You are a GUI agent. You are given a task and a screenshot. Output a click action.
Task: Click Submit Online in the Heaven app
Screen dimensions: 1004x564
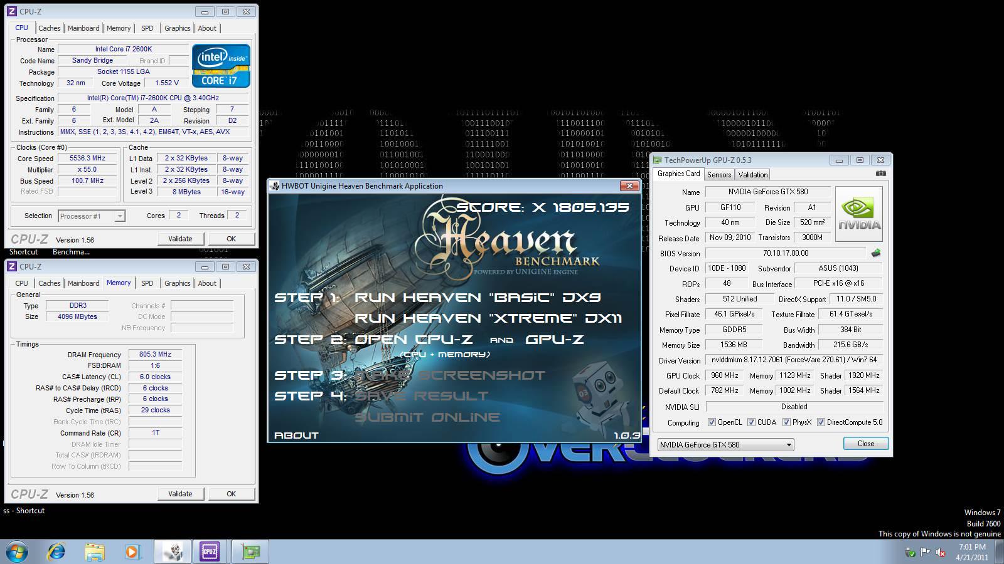tap(427, 417)
